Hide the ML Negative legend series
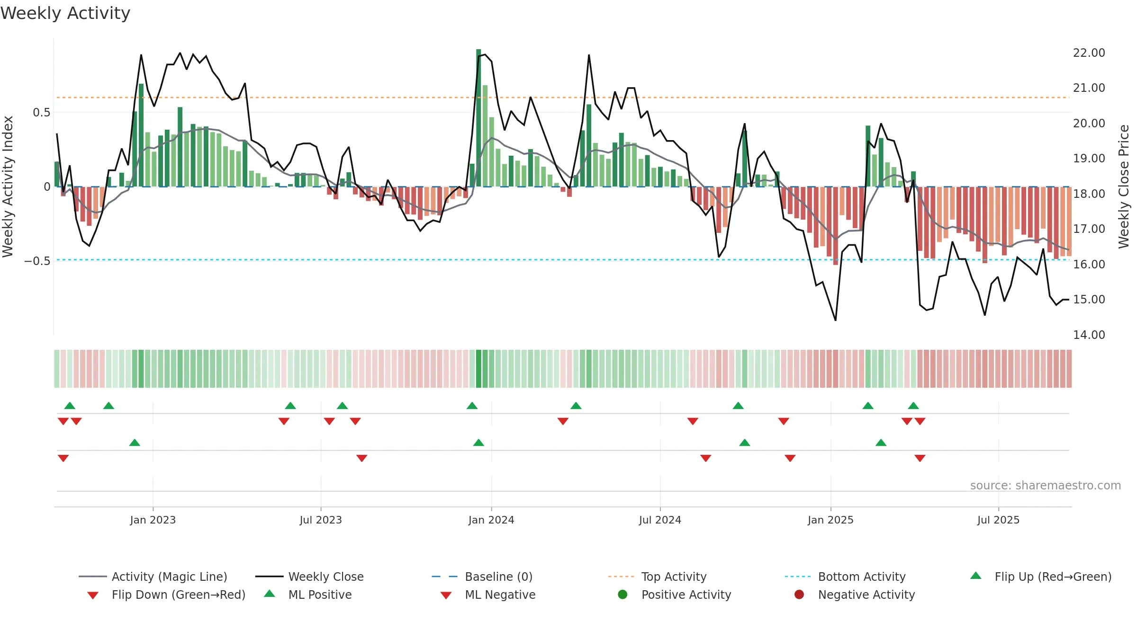 [488, 595]
